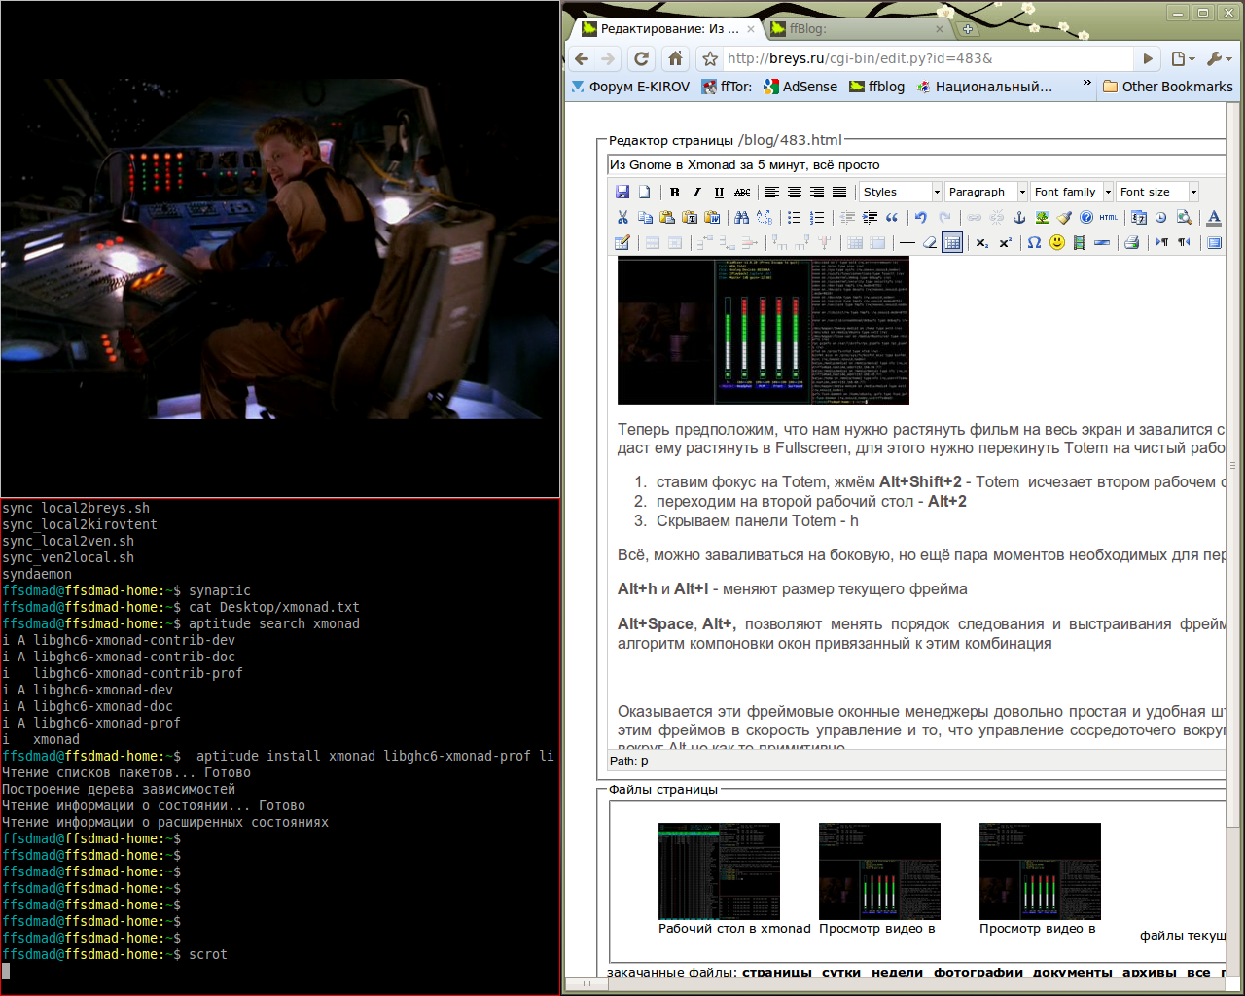1245x996 pixels.
Task: Click the Undo arrow in editor
Action: [x=920, y=217]
